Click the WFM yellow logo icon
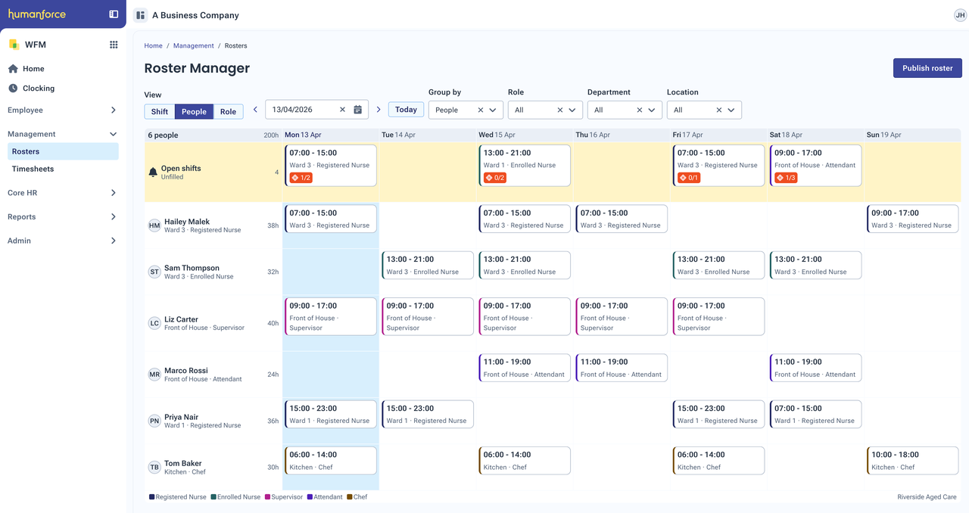The image size is (969, 513). (14, 45)
